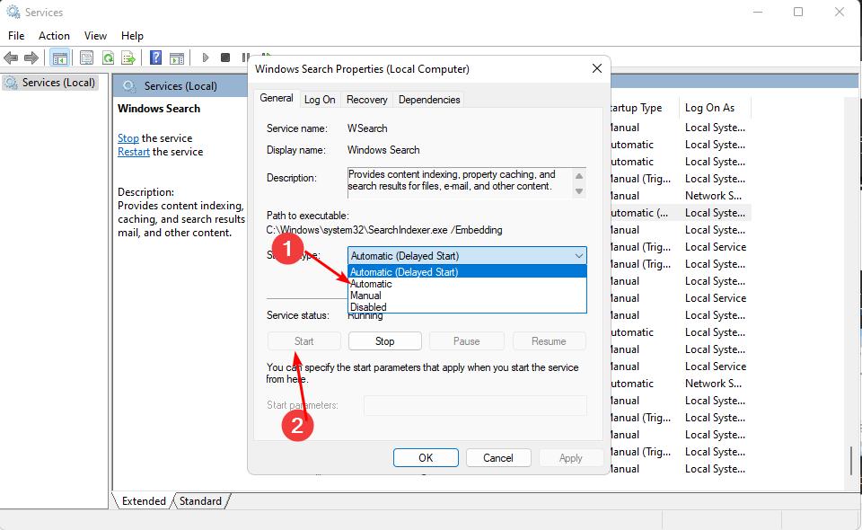
Task: Refresh the services list via toolbar icon
Action: coord(109,57)
